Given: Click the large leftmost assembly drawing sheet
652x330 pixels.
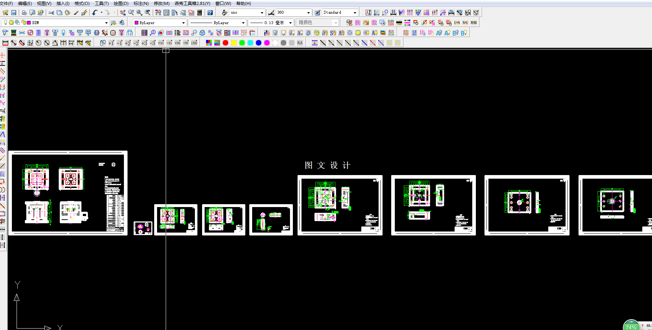Looking at the screenshot, I should click(x=68, y=193).
